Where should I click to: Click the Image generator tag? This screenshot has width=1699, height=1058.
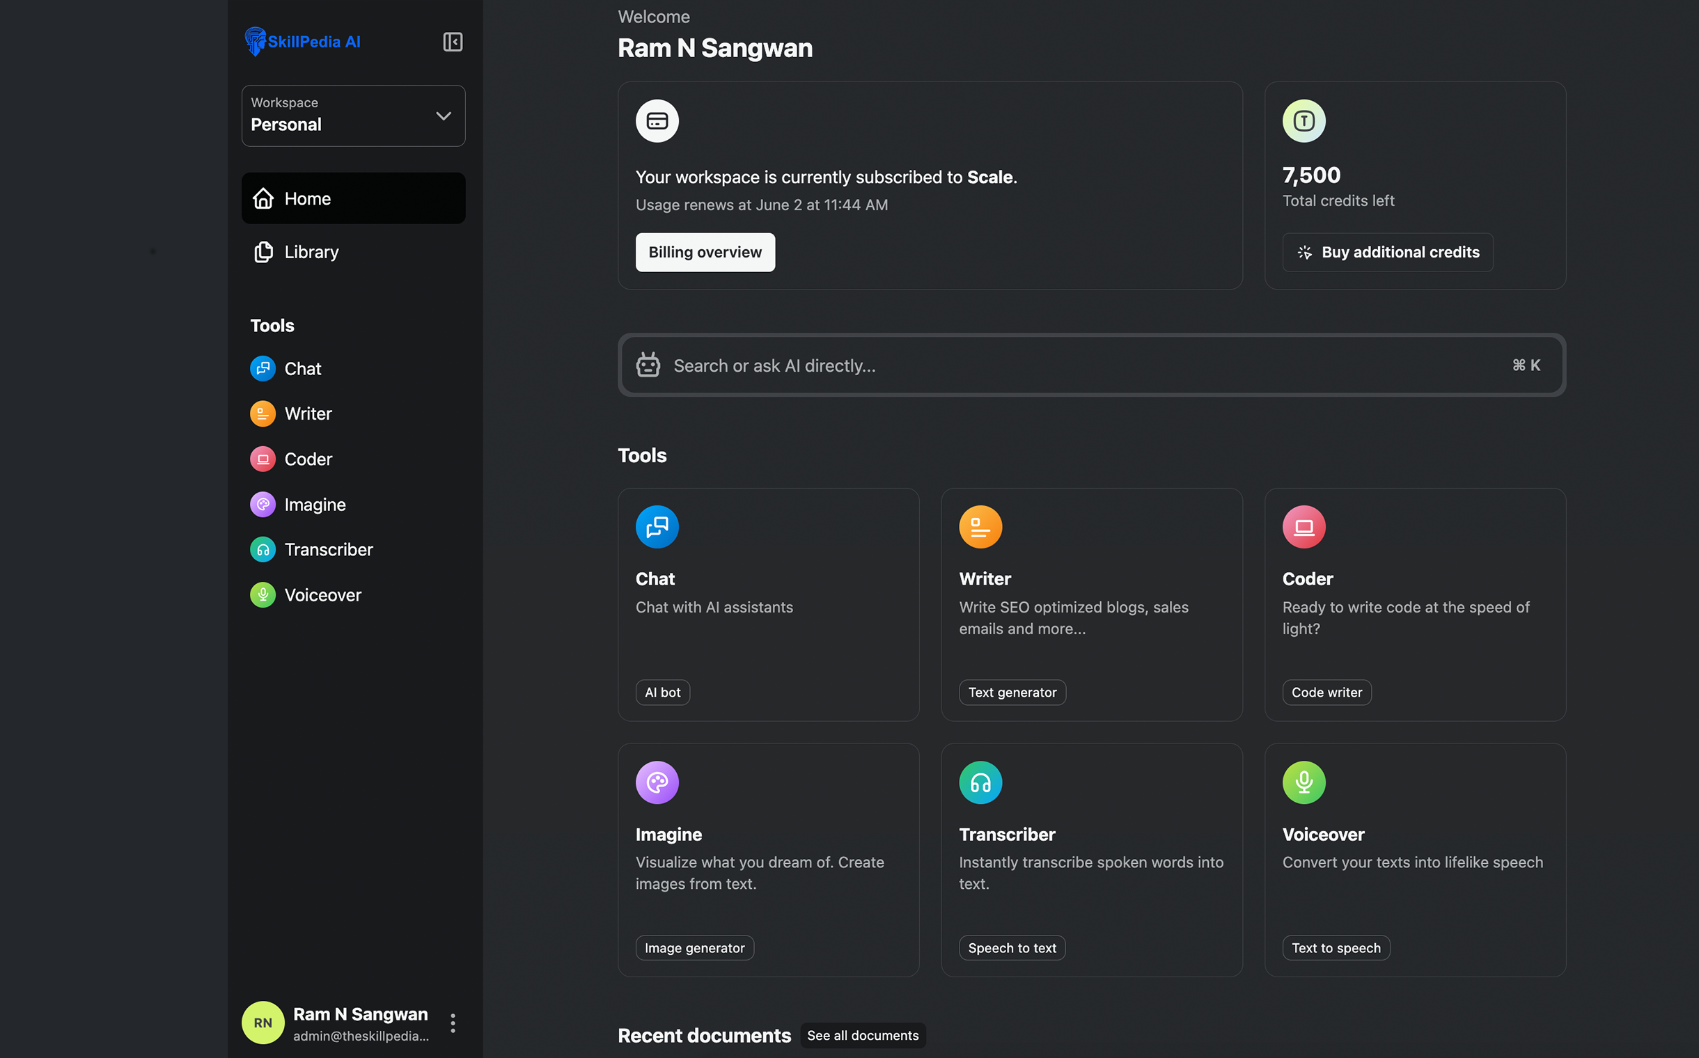(x=694, y=948)
